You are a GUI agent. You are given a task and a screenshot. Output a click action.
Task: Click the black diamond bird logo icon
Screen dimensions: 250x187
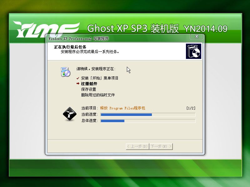(69, 114)
